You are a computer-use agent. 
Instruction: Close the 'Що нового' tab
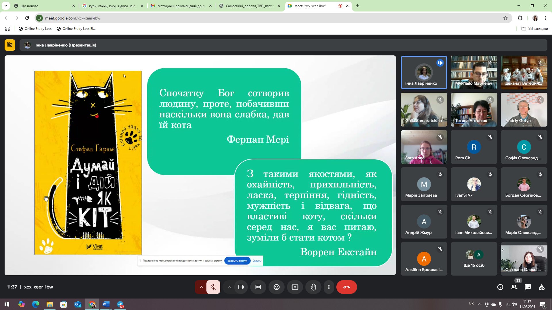click(x=73, y=6)
